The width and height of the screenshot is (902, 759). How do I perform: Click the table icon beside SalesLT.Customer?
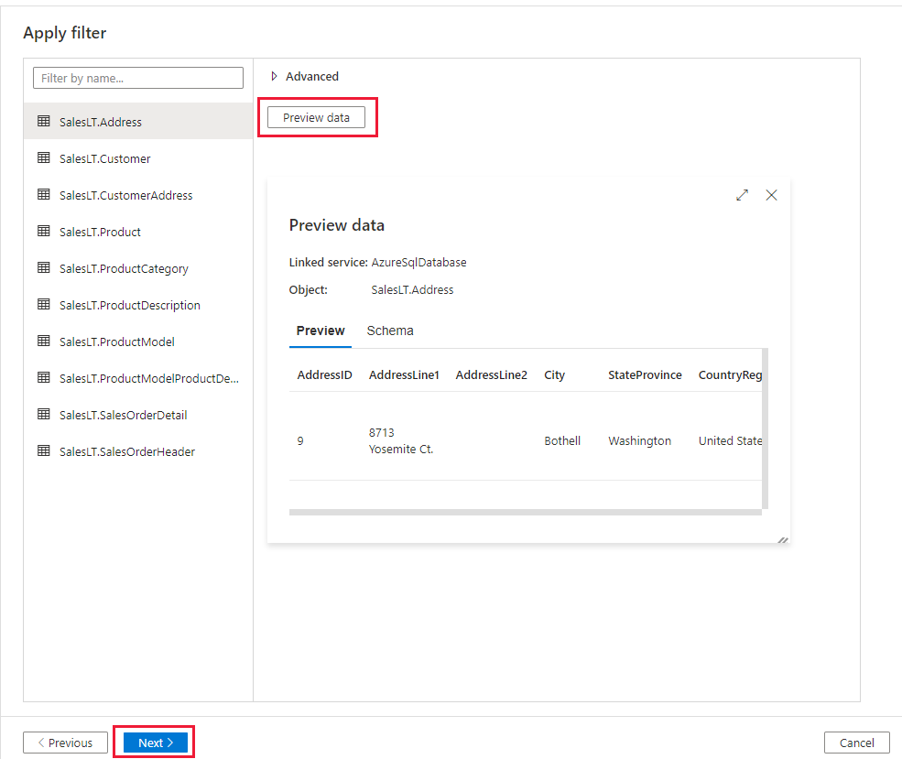(x=43, y=157)
